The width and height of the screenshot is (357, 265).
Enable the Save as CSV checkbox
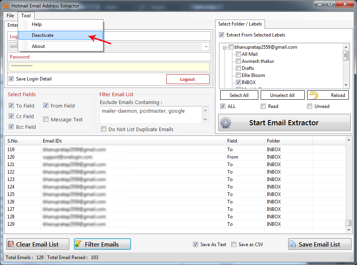234,245
